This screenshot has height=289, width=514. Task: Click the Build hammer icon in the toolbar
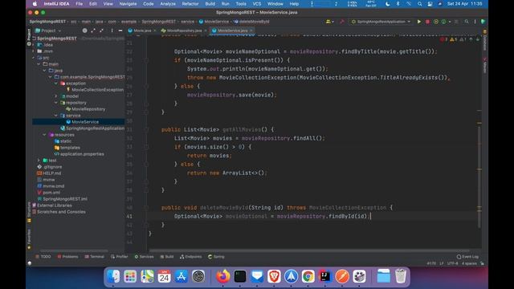coord(342,22)
